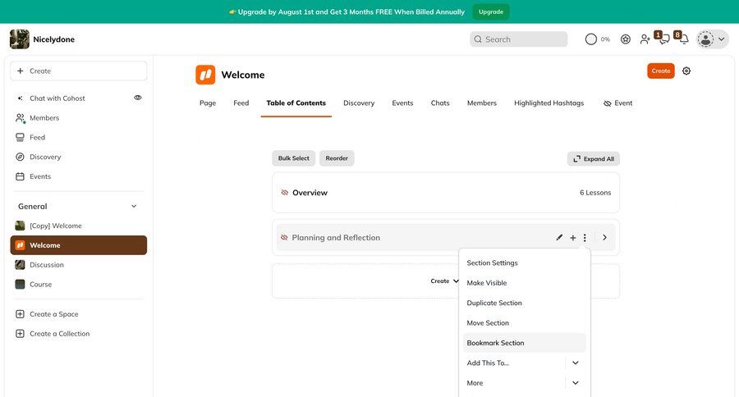Expand the More chevron

point(576,383)
